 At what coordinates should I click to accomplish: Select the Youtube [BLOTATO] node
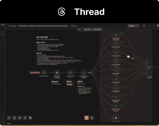116,79
